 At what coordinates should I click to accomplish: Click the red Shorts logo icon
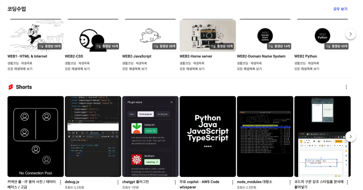[11, 87]
